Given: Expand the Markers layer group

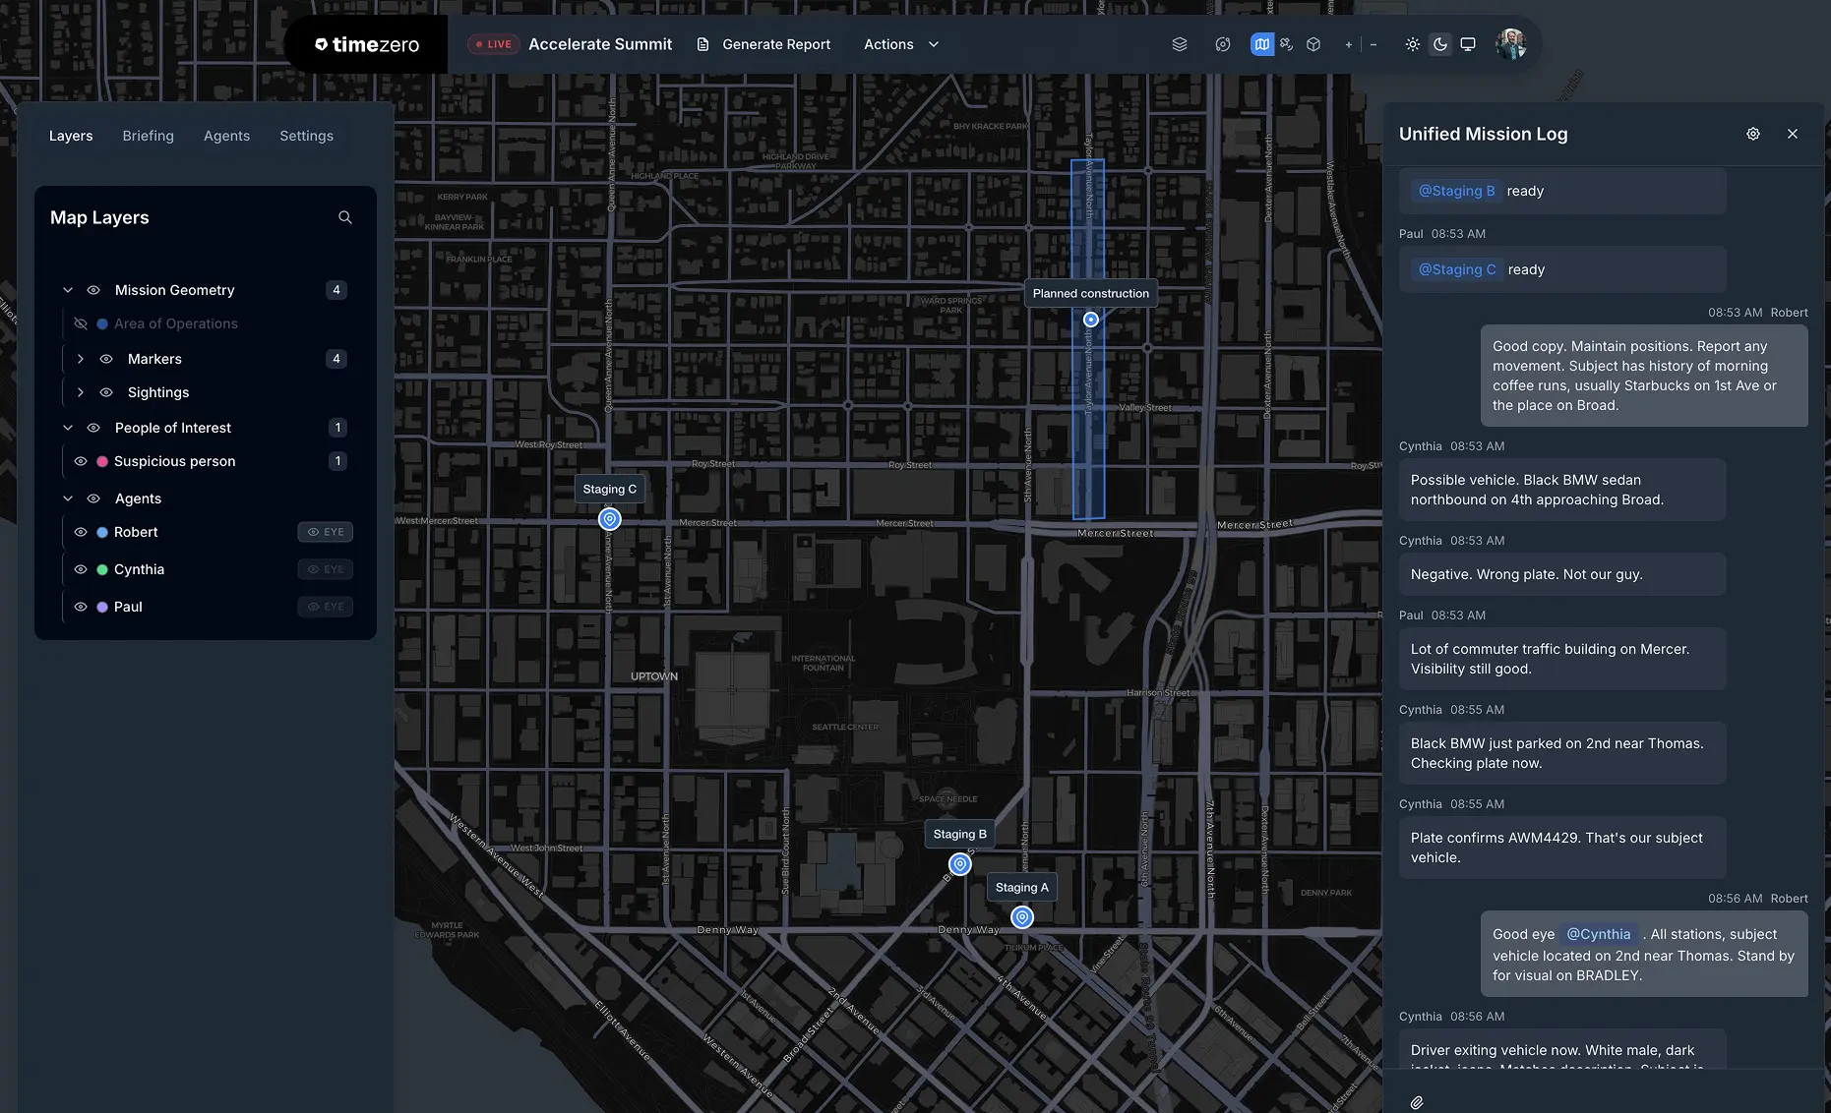Looking at the screenshot, I should pos(81,359).
